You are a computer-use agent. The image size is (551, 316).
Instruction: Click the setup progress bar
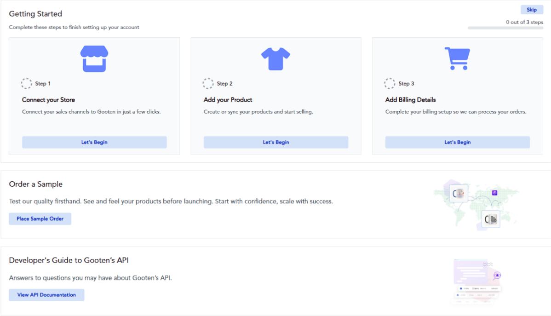tap(505, 28)
